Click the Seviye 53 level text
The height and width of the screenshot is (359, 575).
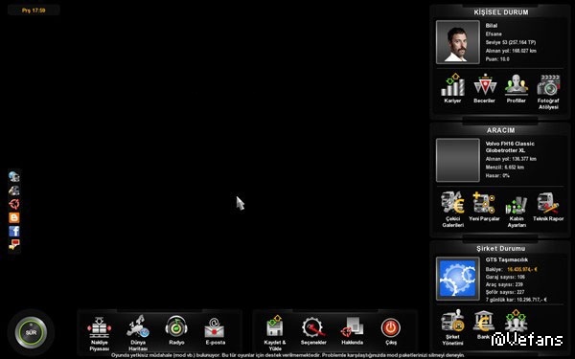511,42
